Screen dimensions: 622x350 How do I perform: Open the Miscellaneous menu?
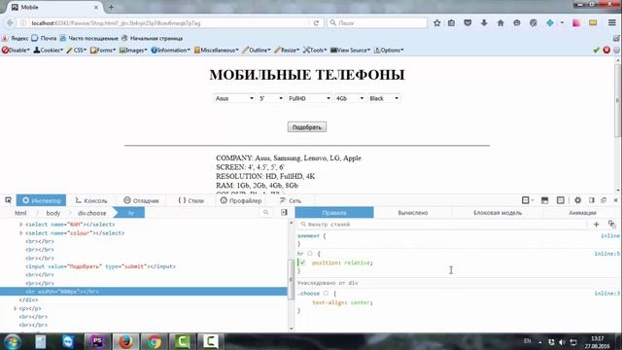(216, 50)
